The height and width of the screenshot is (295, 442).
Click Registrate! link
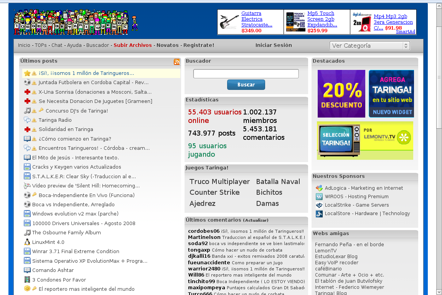pos(199,45)
